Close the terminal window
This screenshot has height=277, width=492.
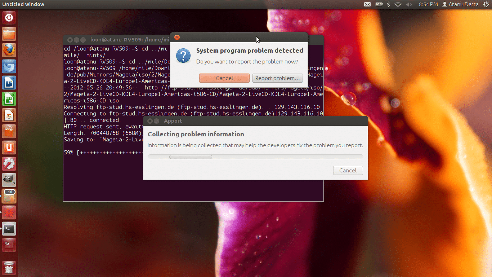[70, 40]
